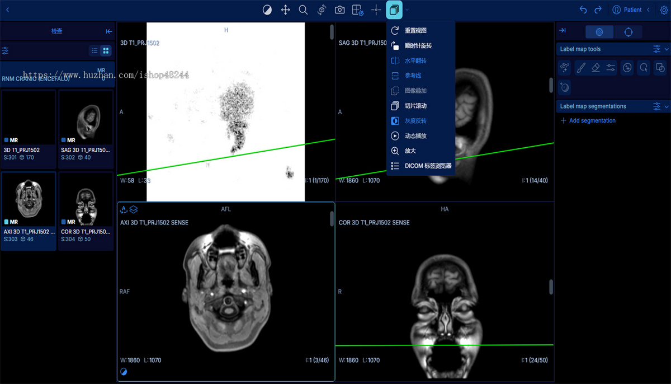The height and width of the screenshot is (384, 671).
Task: Expand the stack tool dropdown arrow
Action: [407, 10]
